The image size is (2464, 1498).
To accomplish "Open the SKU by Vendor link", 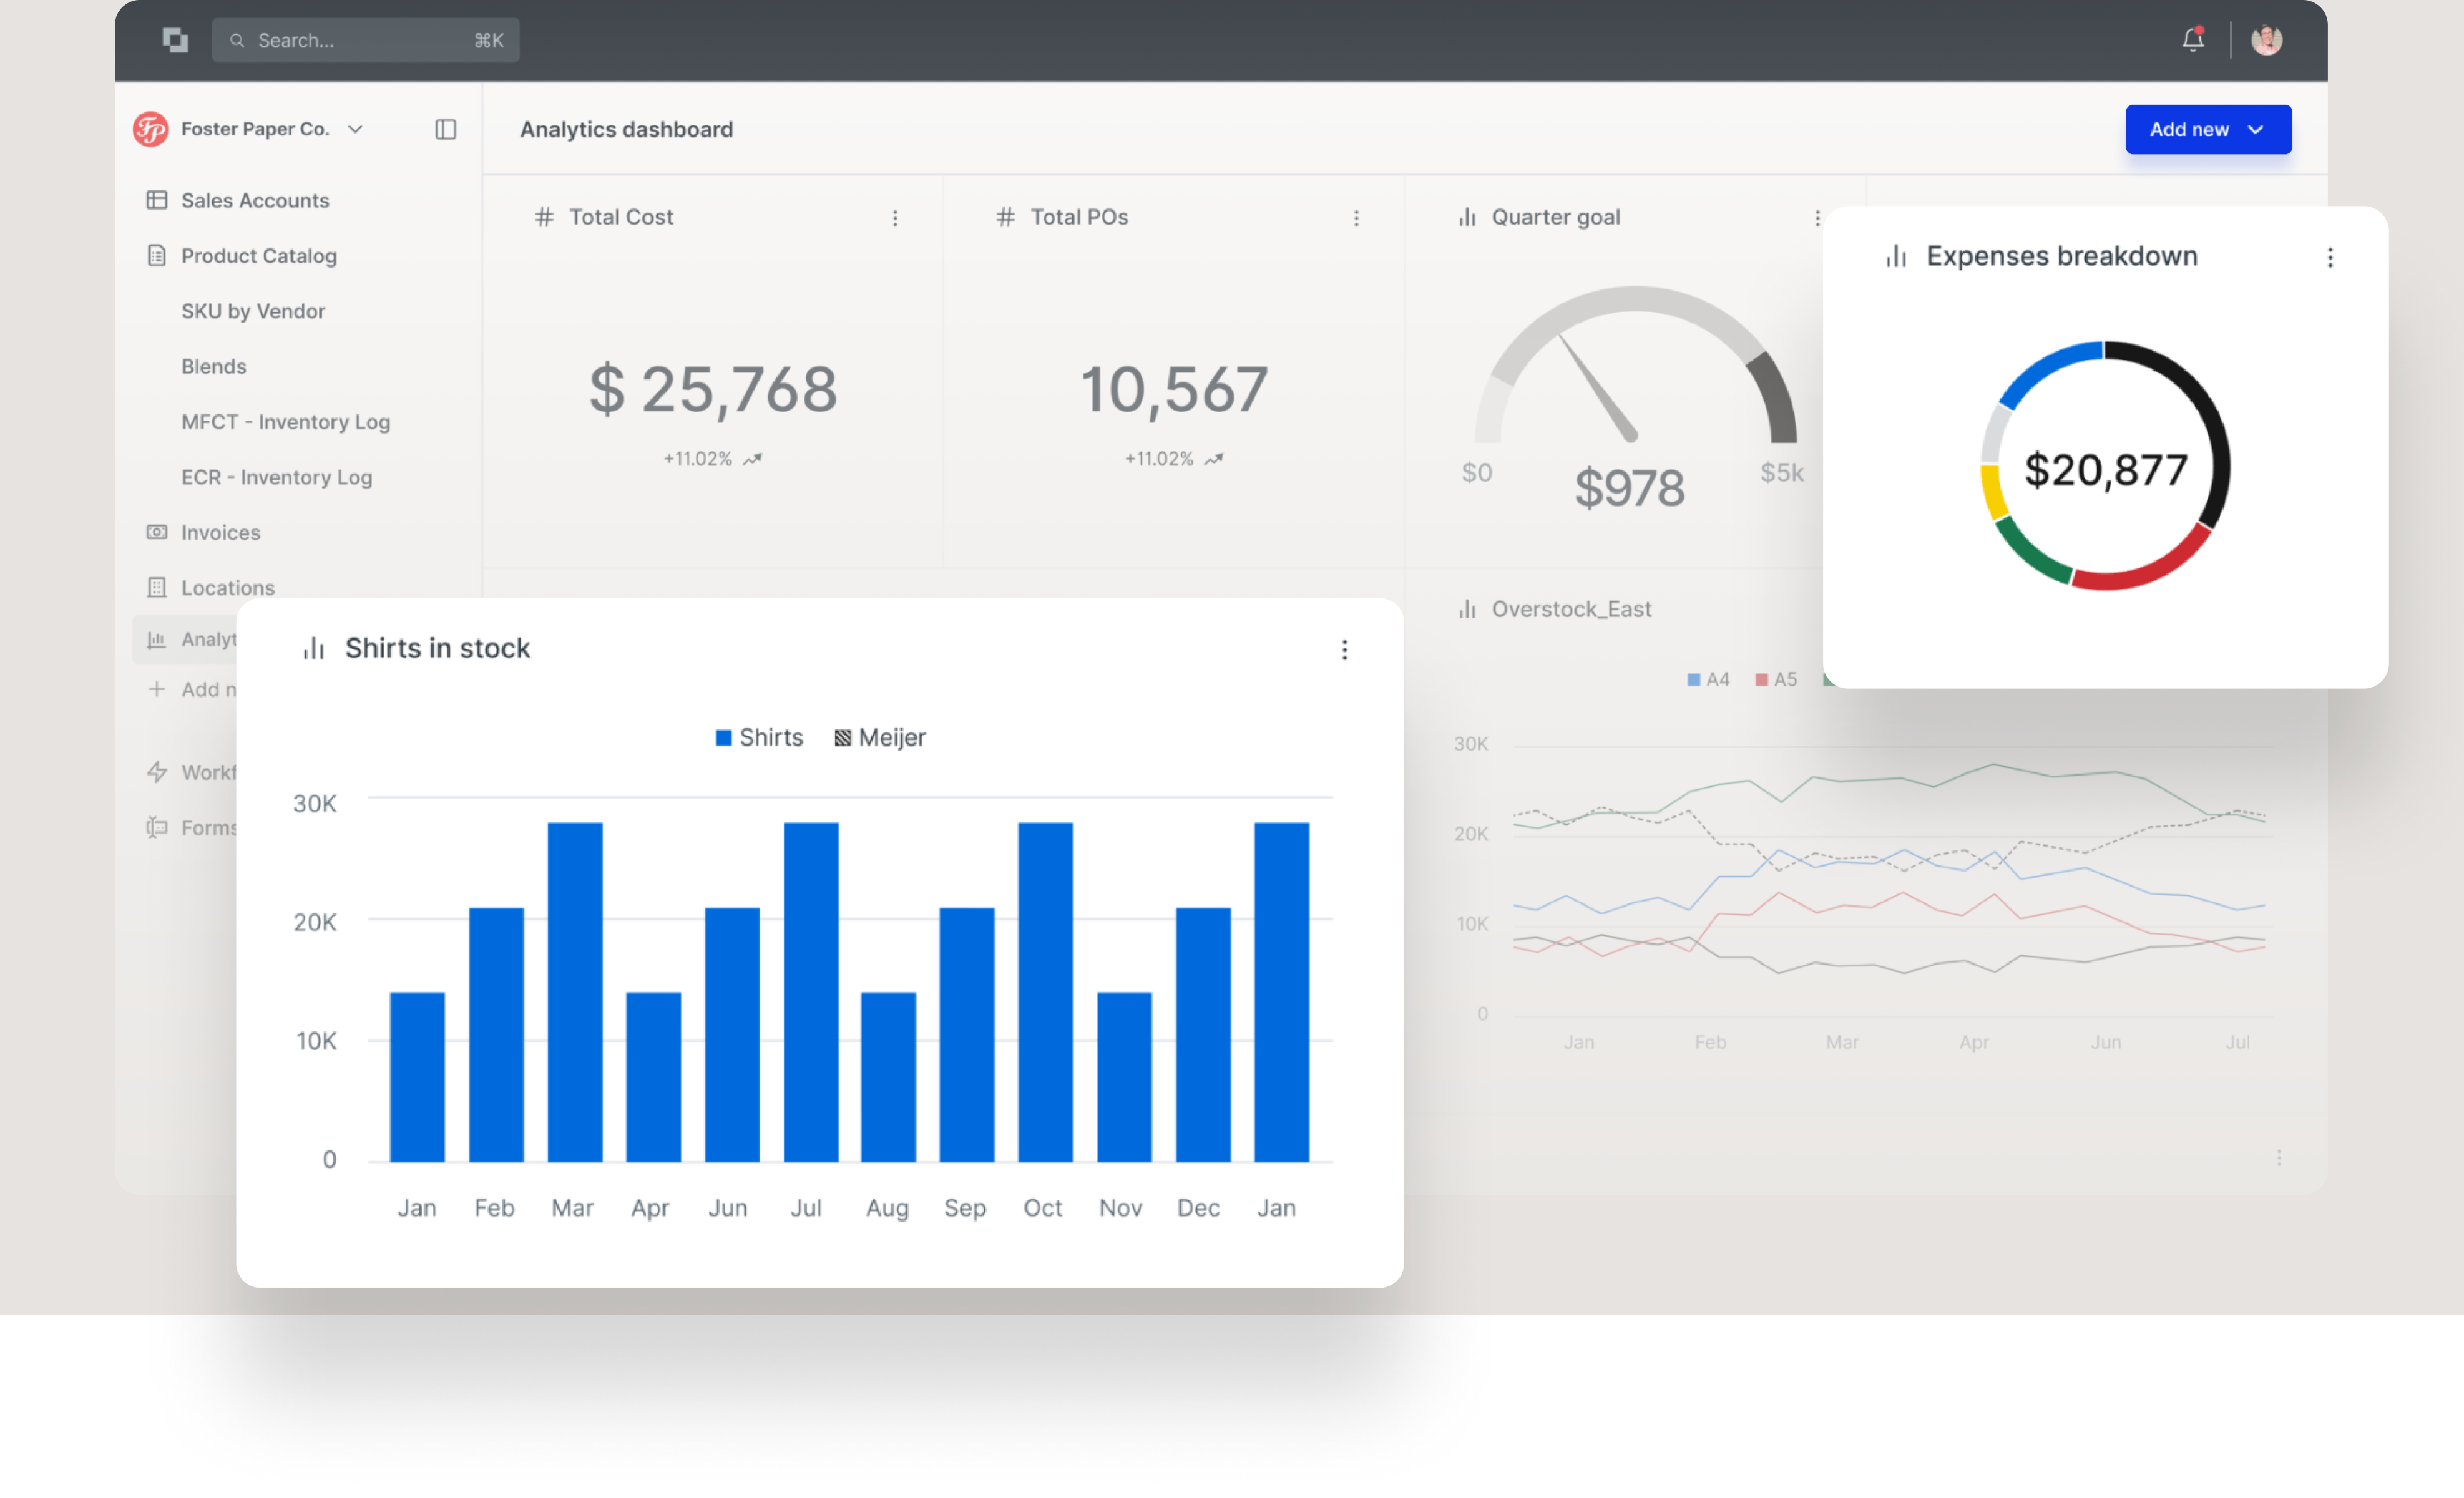I will point(253,311).
